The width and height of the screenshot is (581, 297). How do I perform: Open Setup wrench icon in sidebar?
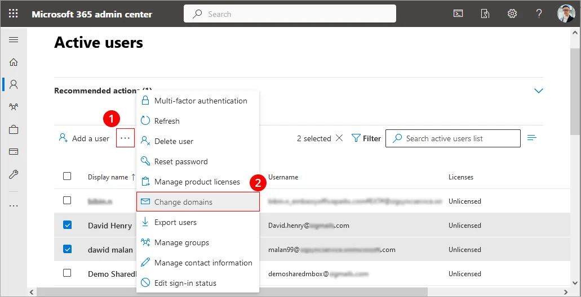(14, 174)
